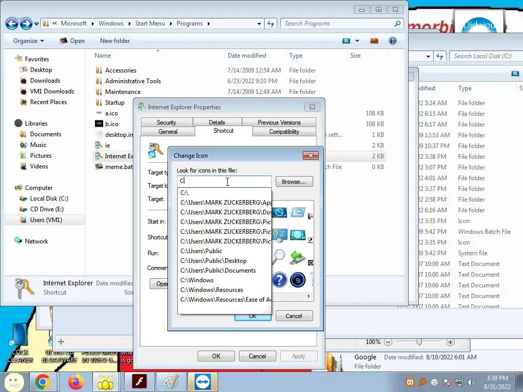Click Browse... in Change Icon dialog
Viewport: 523px width, 392px height.
294,182
